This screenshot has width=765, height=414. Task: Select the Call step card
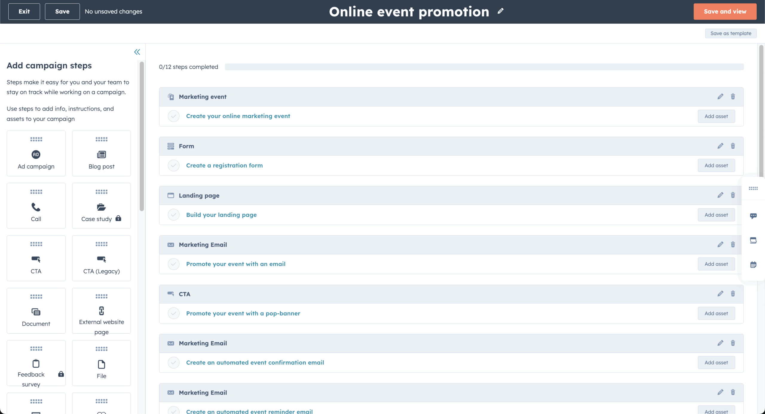pyautogui.click(x=36, y=206)
